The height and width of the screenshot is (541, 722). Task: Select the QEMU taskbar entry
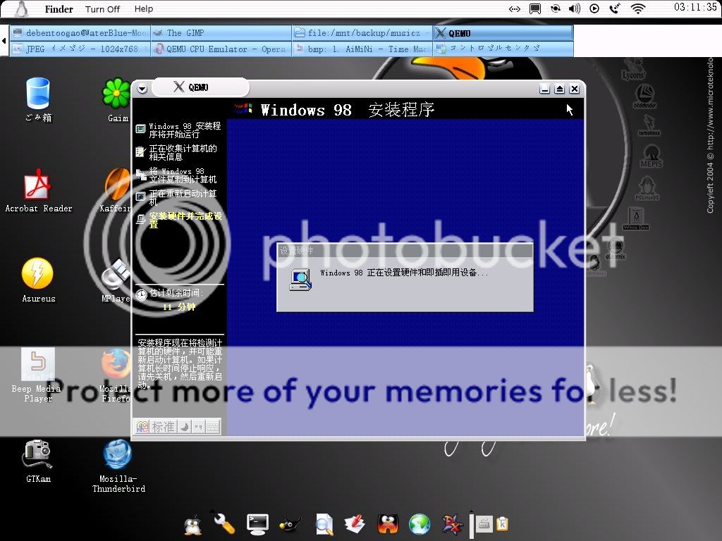coord(503,32)
